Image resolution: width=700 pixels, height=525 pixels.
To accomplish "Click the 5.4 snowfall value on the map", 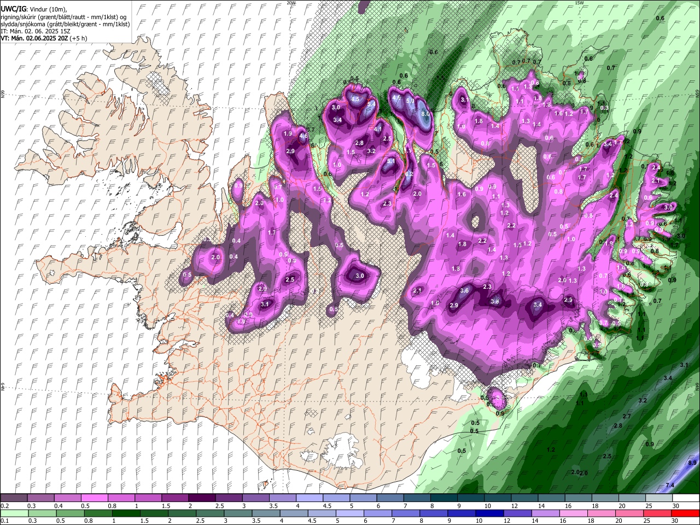I will 371,104.
